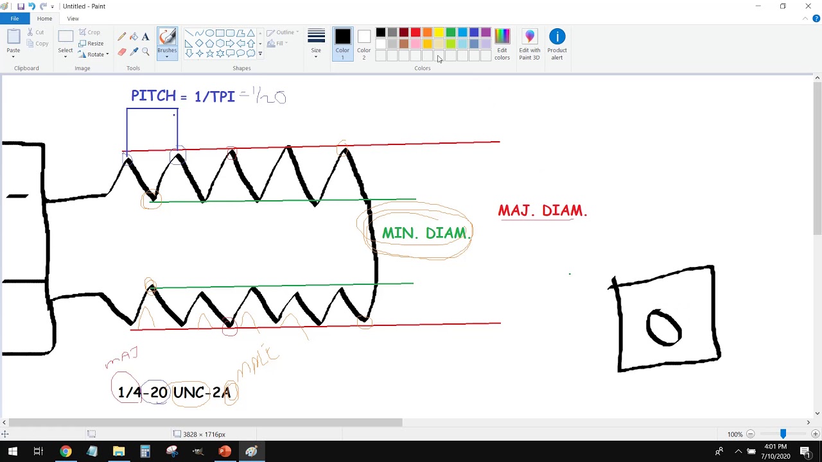Screen dimensions: 822x462
Task: Click the Undo arrow in title bar
Action: (31, 6)
